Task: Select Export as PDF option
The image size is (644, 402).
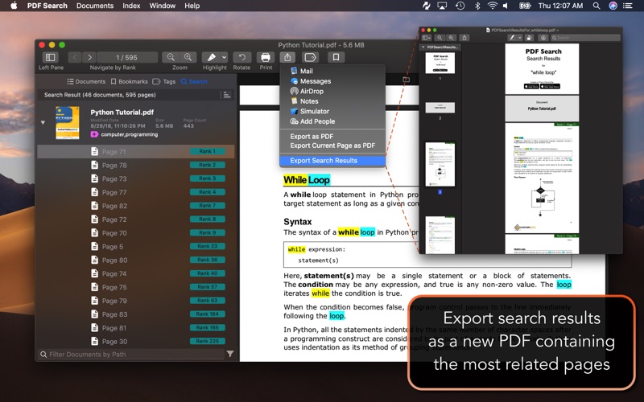Action: coord(312,137)
